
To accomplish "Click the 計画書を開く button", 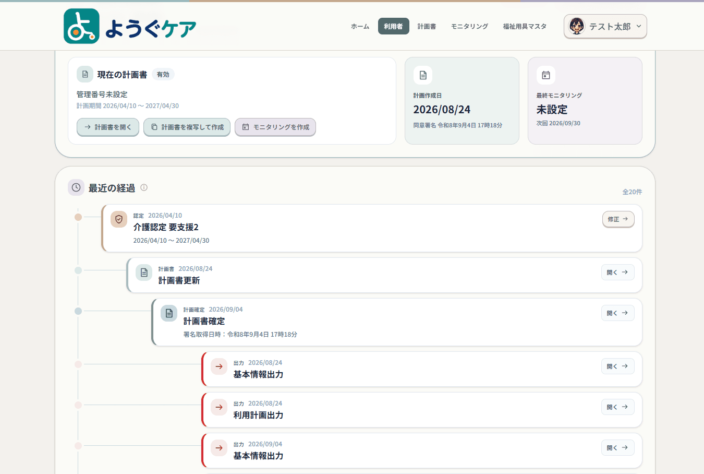I will tap(108, 127).
